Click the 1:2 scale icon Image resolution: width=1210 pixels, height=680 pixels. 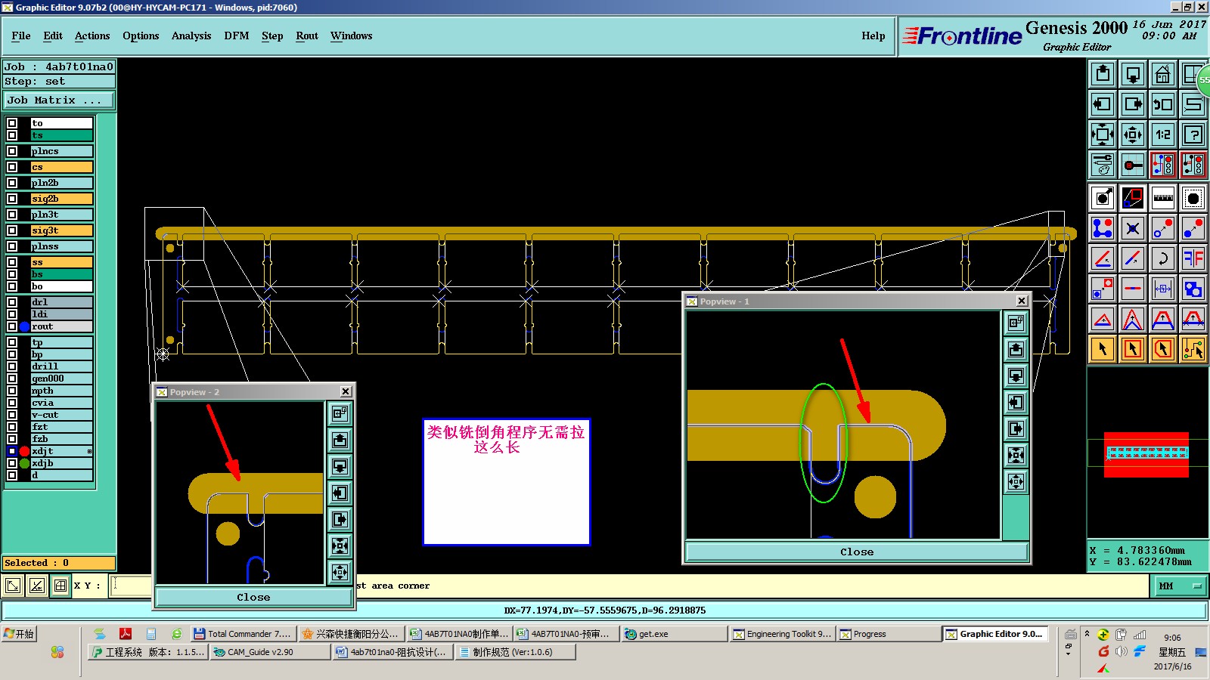(1163, 134)
